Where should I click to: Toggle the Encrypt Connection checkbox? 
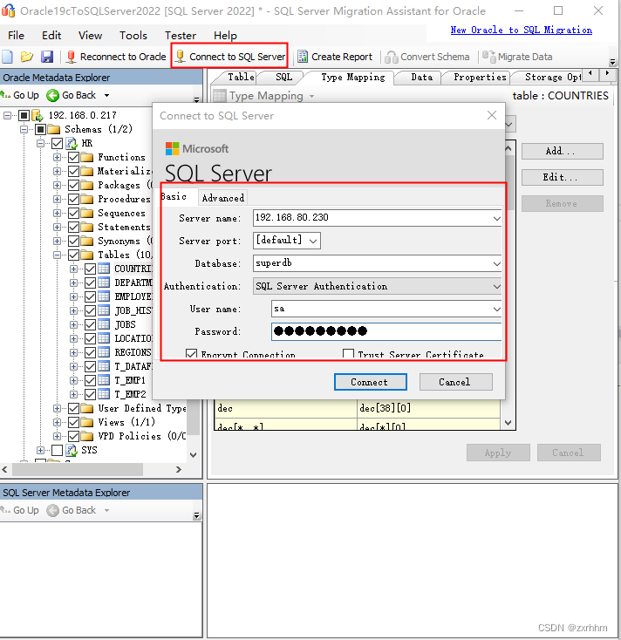click(x=192, y=354)
